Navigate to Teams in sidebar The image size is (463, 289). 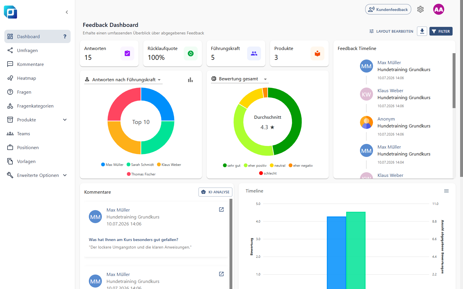click(37, 134)
